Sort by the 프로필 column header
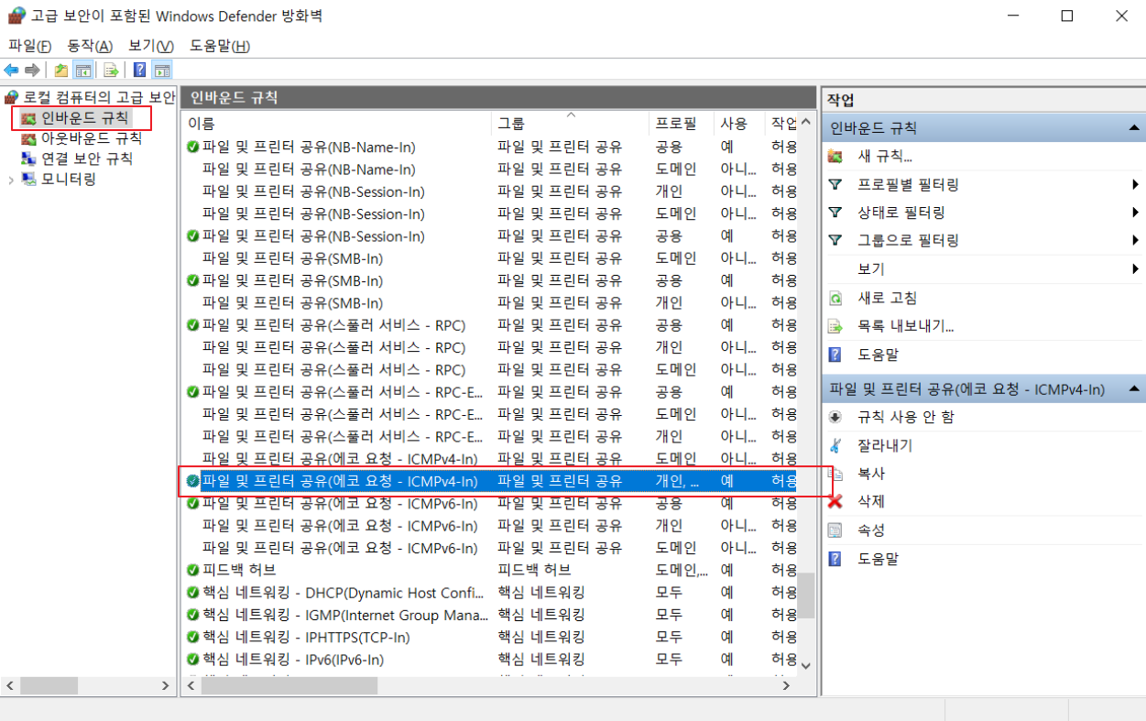This screenshot has height=721, width=1146. [682, 123]
